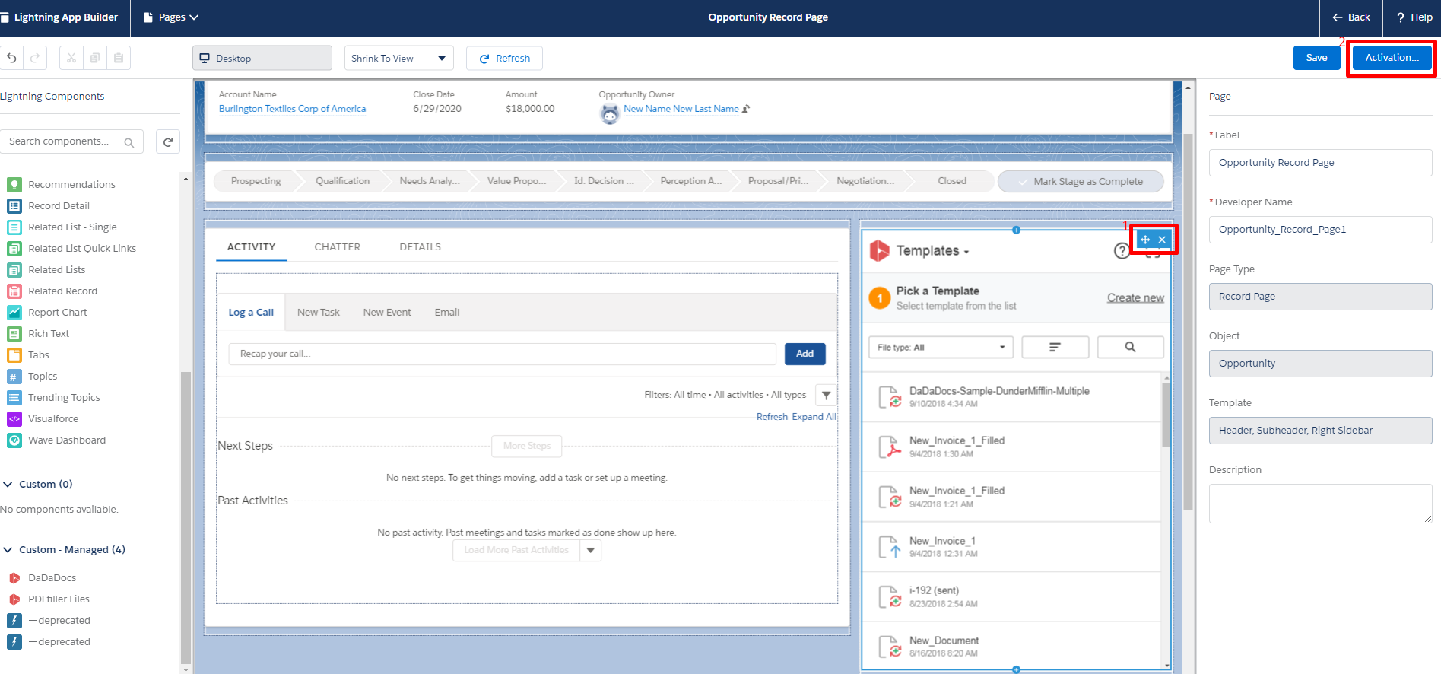1441x674 pixels.
Task: Click the Redo arrow icon
Action: point(35,58)
